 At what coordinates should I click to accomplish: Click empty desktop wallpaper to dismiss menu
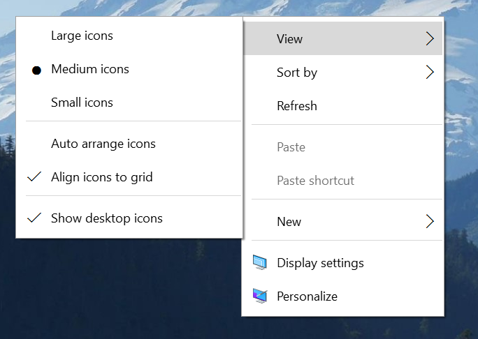point(105,293)
